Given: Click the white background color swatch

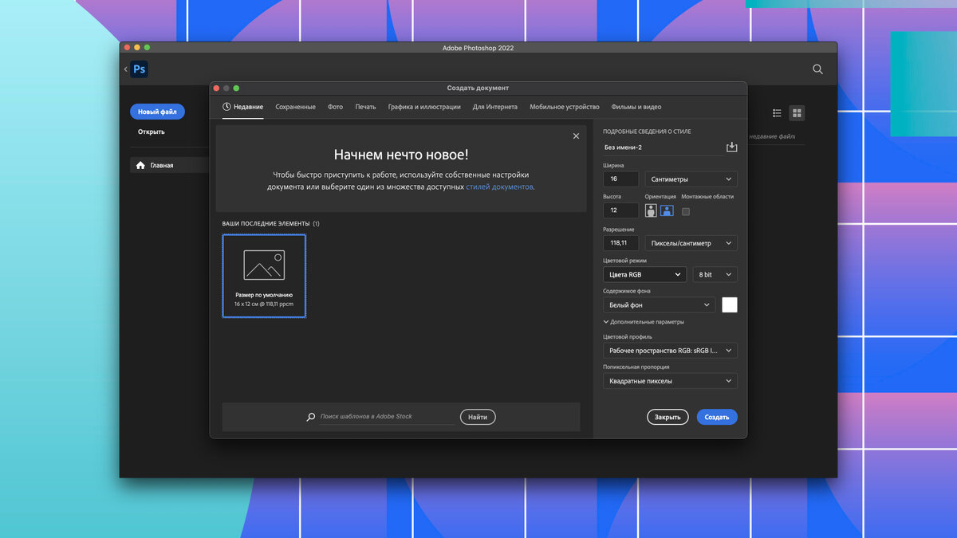Looking at the screenshot, I should (x=730, y=304).
